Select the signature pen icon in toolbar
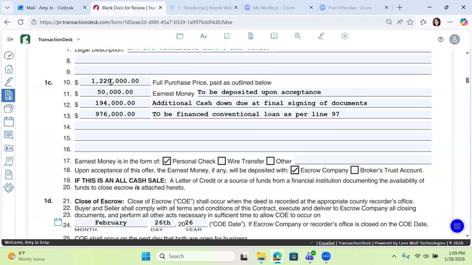 click(x=321, y=36)
